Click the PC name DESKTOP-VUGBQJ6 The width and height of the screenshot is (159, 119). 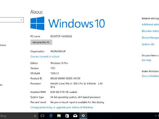pos(61,36)
